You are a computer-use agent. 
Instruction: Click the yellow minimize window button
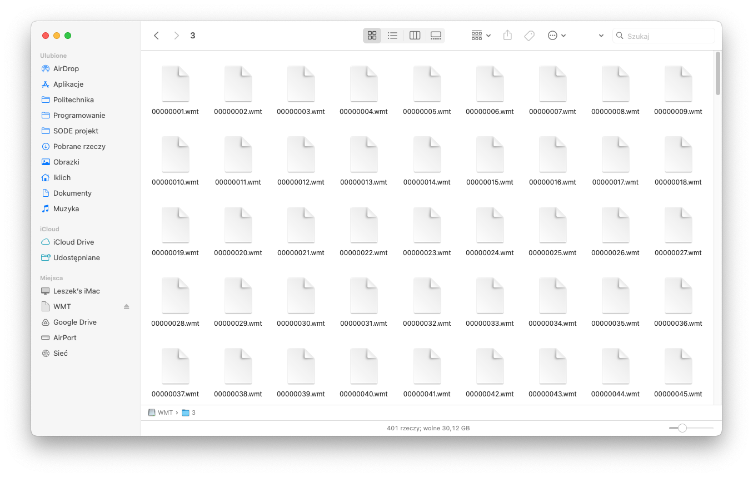pyautogui.click(x=57, y=36)
